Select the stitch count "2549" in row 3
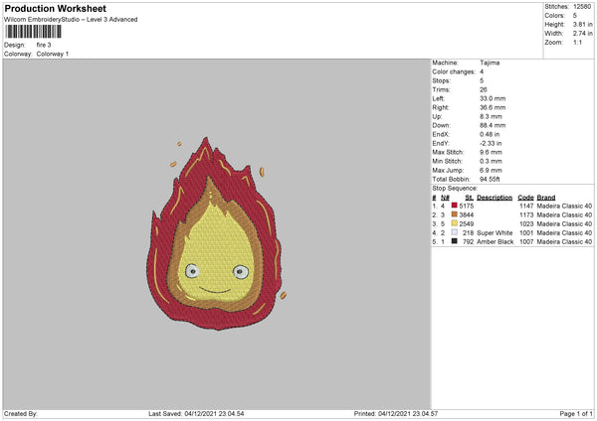The width and height of the screenshot is (597, 421). click(x=467, y=223)
